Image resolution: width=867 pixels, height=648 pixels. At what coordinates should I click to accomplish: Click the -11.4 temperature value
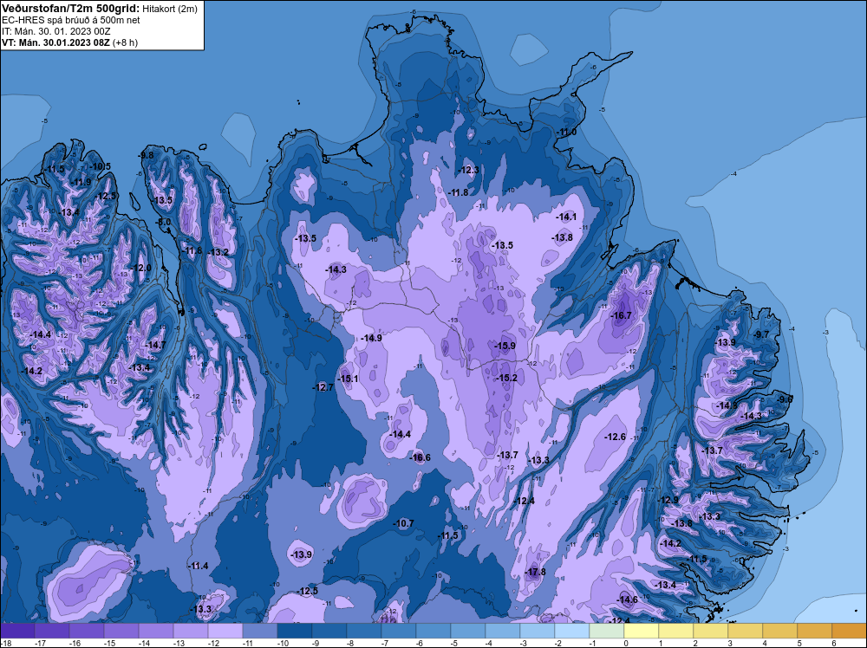point(198,566)
